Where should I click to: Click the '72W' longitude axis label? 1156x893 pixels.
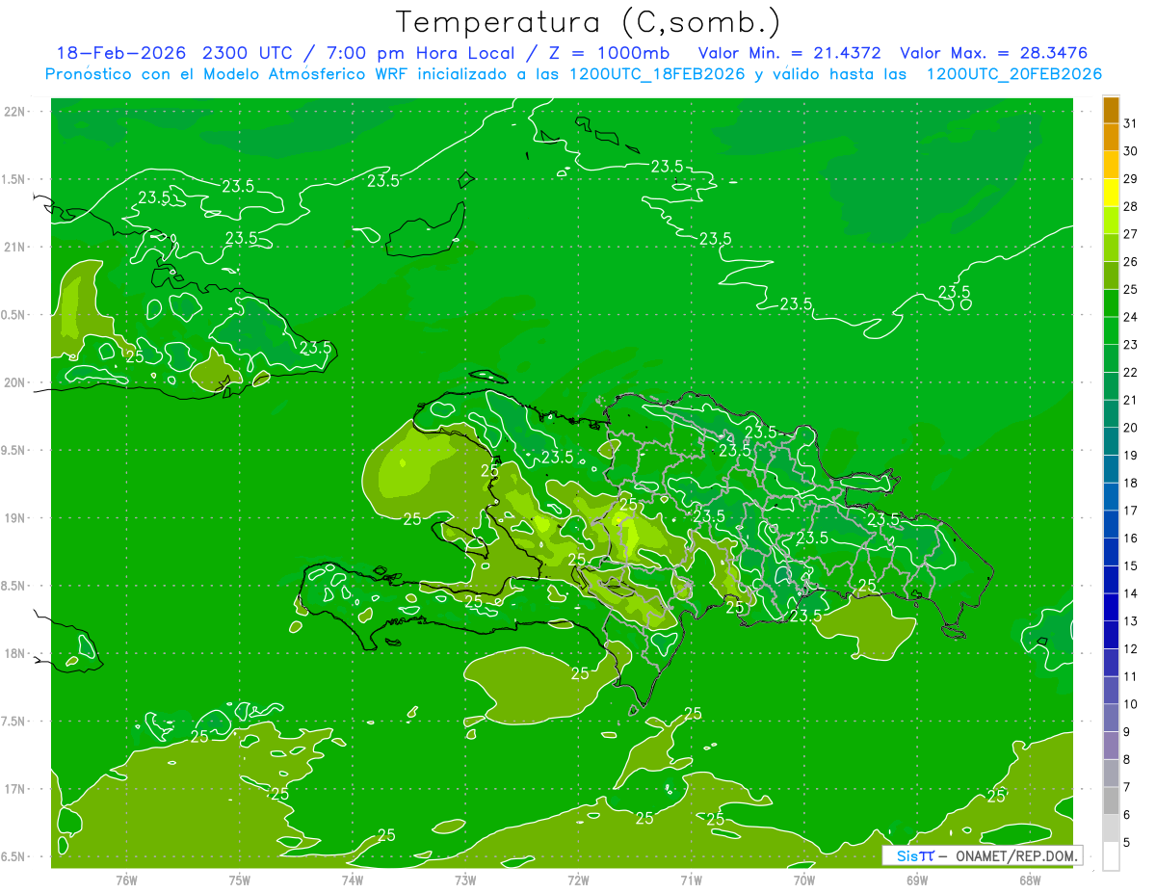[578, 880]
